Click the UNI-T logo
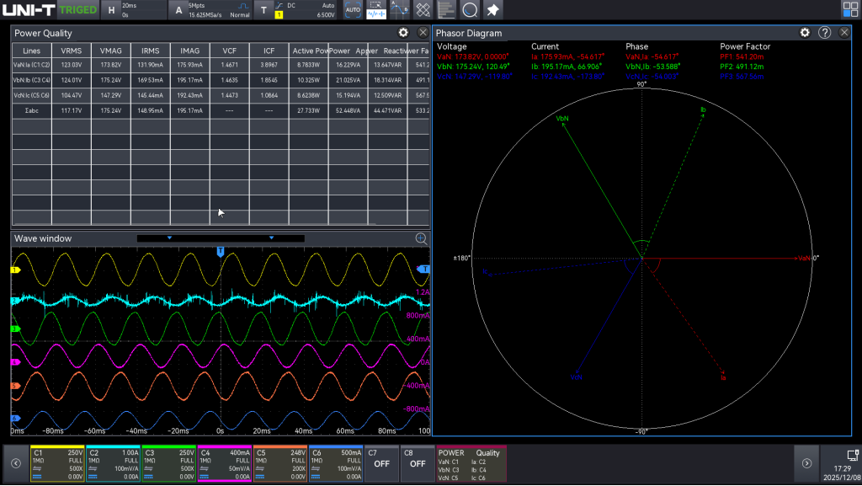 (x=29, y=10)
